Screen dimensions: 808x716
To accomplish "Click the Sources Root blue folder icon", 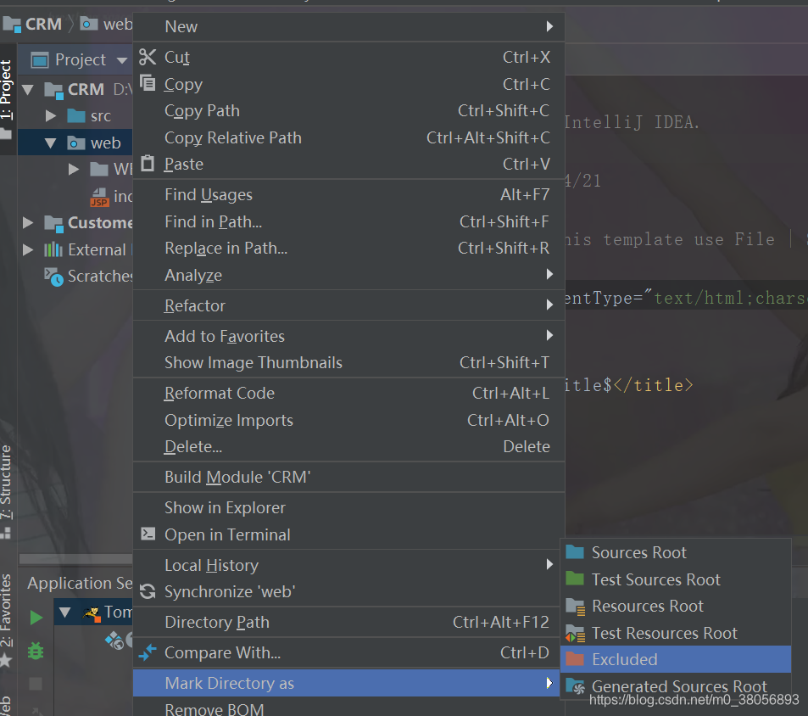I will tap(575, 552).
